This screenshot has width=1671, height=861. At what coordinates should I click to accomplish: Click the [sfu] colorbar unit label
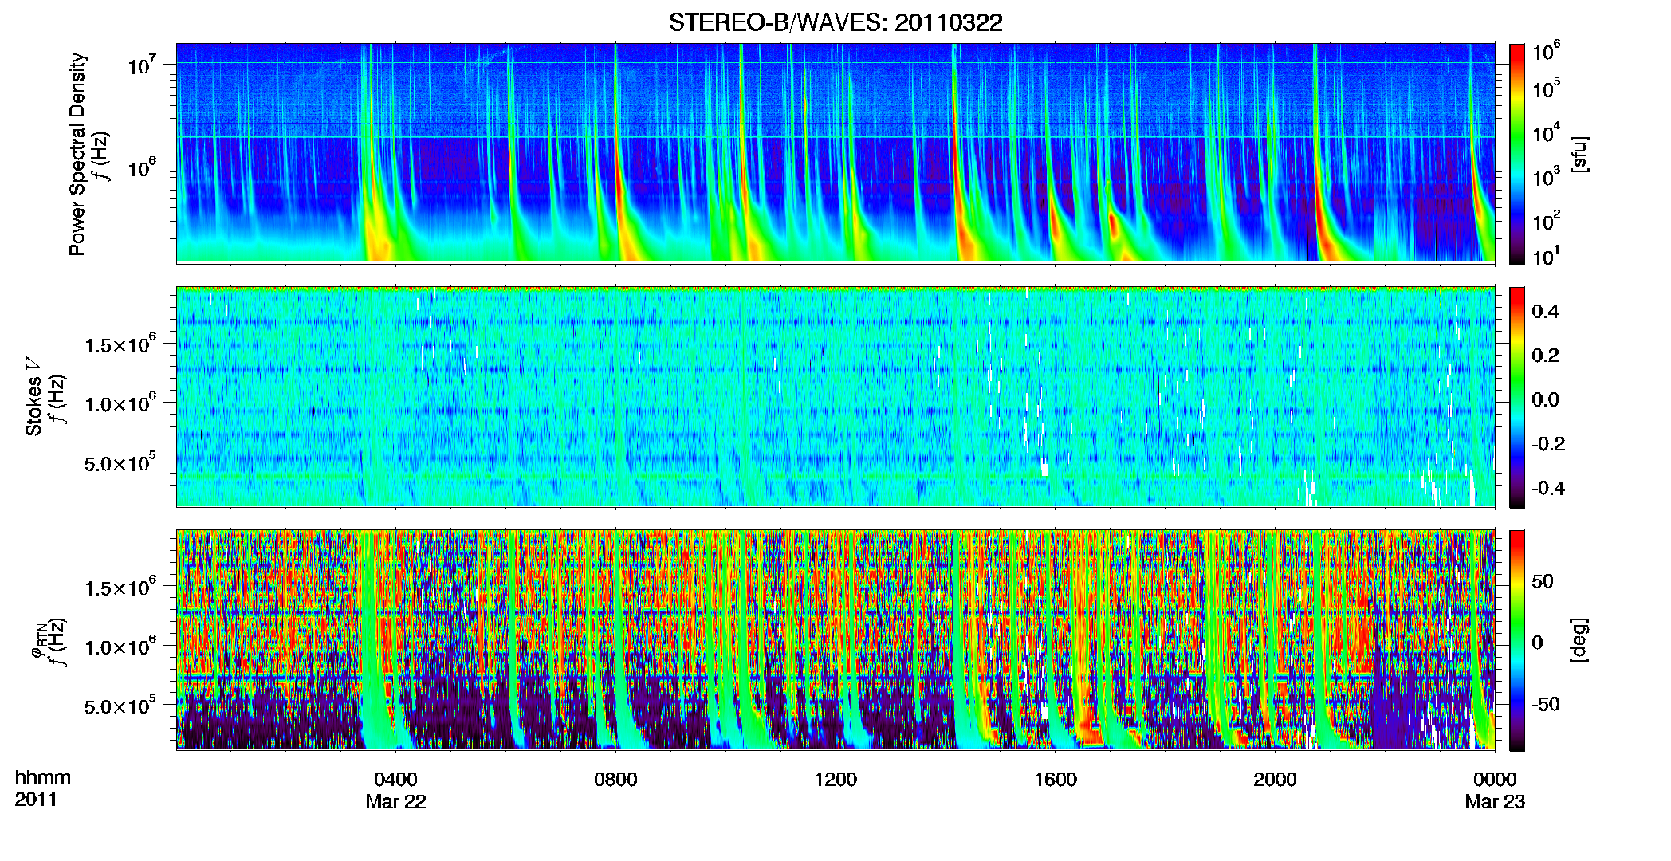point(1578,154)
